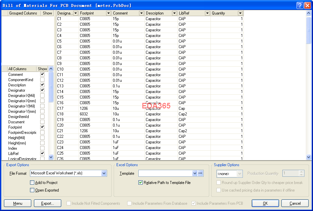The width and height of the screenshot is (313, 211).
Task: Open the Comment column filter arrow
Action: (141, 13)
